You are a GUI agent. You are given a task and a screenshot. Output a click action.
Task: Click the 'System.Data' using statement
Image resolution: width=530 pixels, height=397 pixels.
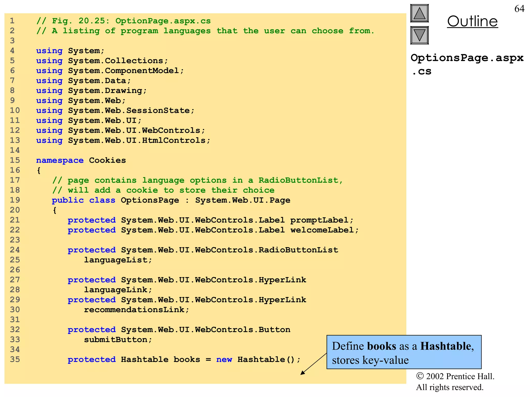click(x=84, y=81)
